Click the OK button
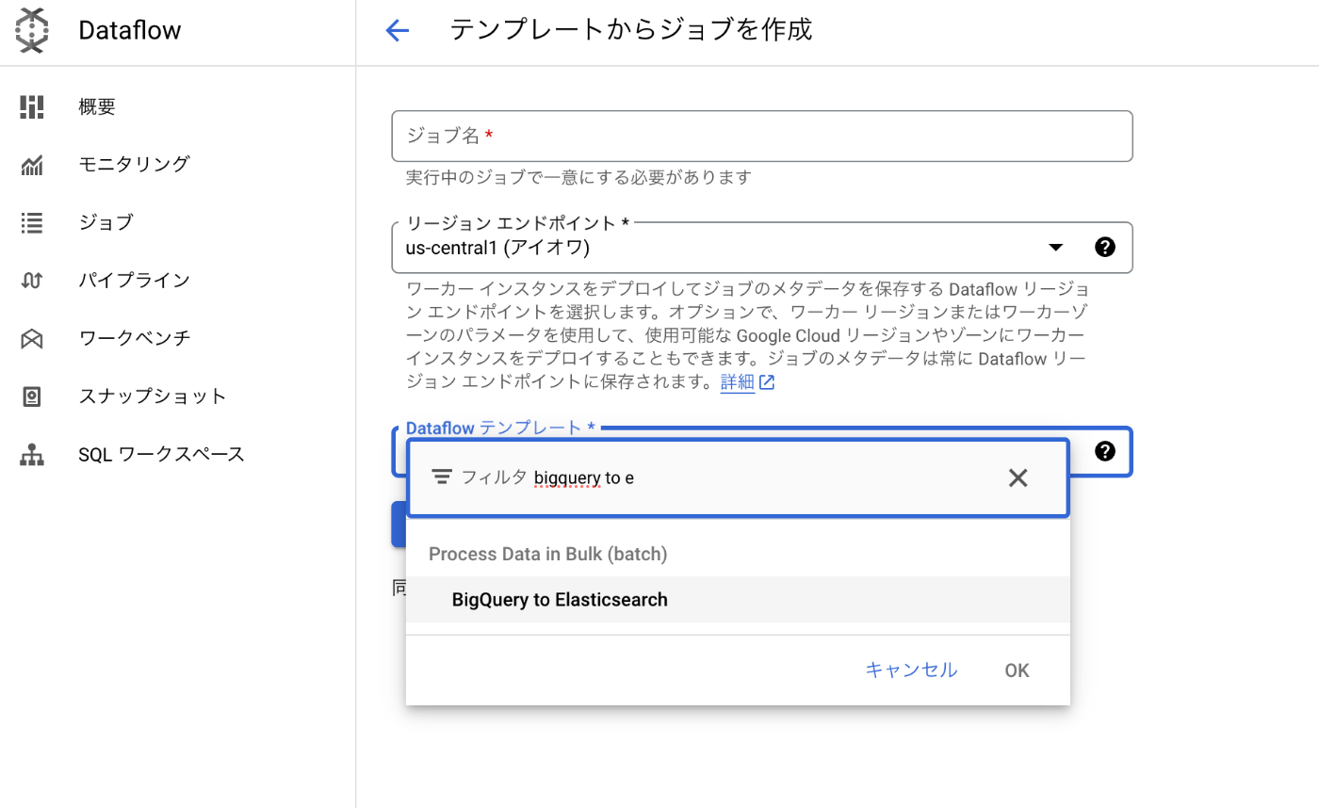The width and height of the screenshot is (1319, 808). point(1017,671)
